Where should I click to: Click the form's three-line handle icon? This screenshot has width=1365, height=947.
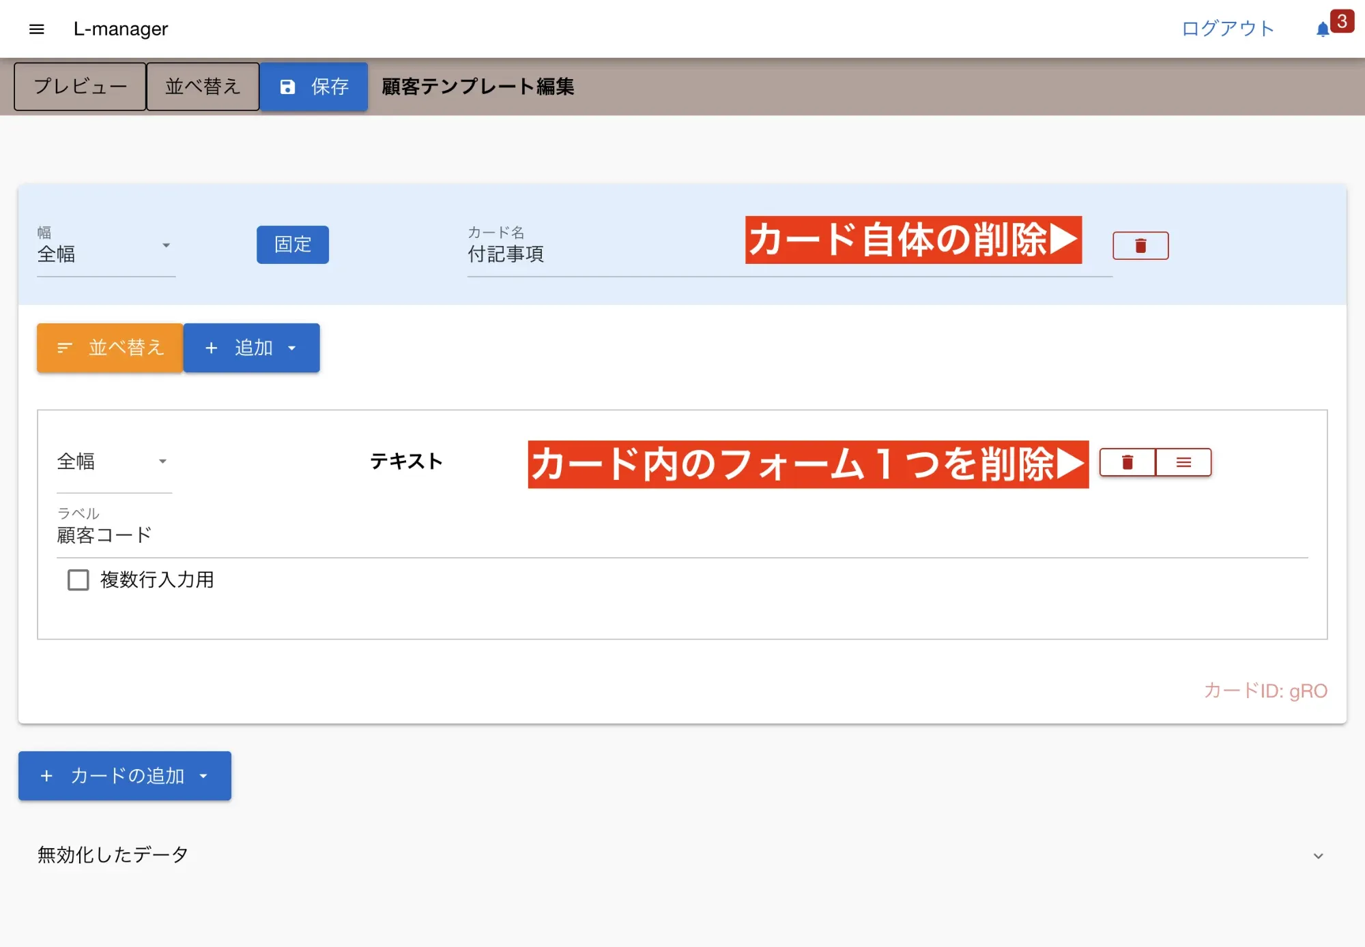[1183, 462]
